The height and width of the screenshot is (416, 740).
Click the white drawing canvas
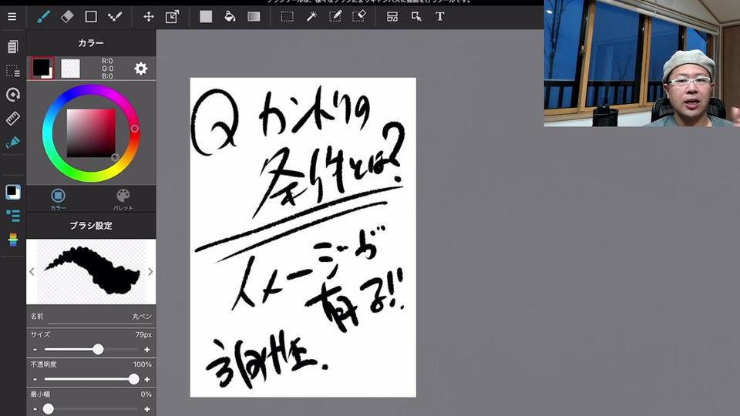click(x=303, y=237)
